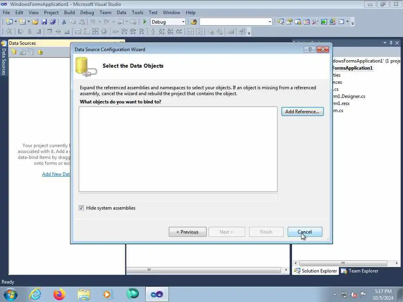The image size is (403, 302).
Task: Open the Find combo box dropdown
Action: tap(270, 22)
